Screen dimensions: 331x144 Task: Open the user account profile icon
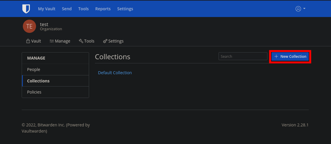tap(298, 9)
